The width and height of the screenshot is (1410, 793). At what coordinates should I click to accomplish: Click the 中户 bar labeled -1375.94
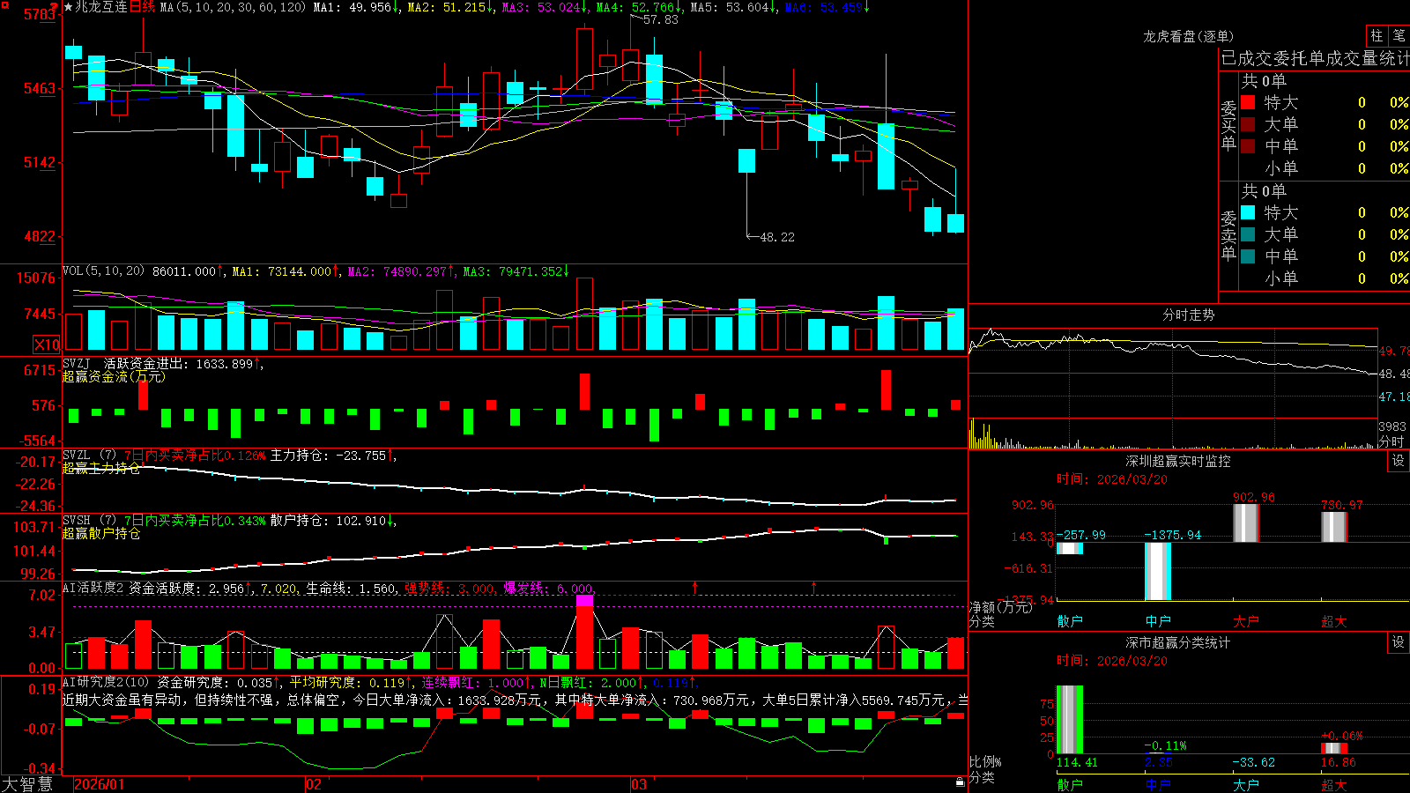coord(1158,571)
